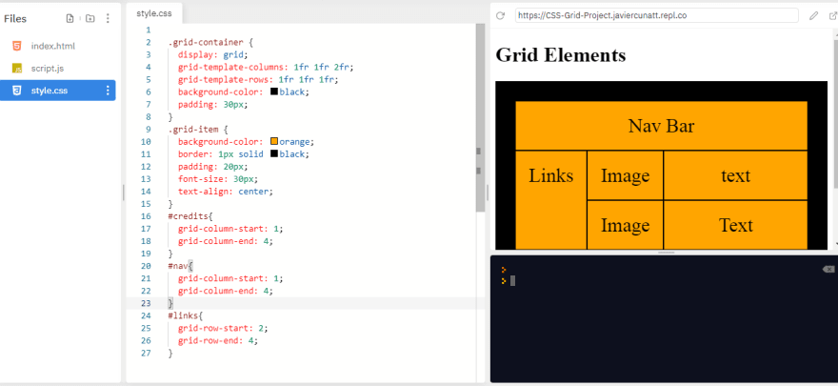The image size is (838, 386).
Task: Open the style.css row options menu
Action: (108, 91)
